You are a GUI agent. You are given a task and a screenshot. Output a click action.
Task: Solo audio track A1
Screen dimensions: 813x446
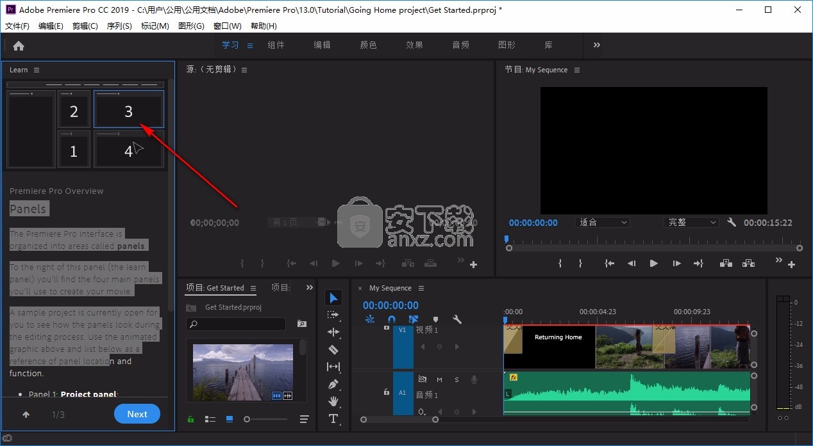[x=457, y=379]
